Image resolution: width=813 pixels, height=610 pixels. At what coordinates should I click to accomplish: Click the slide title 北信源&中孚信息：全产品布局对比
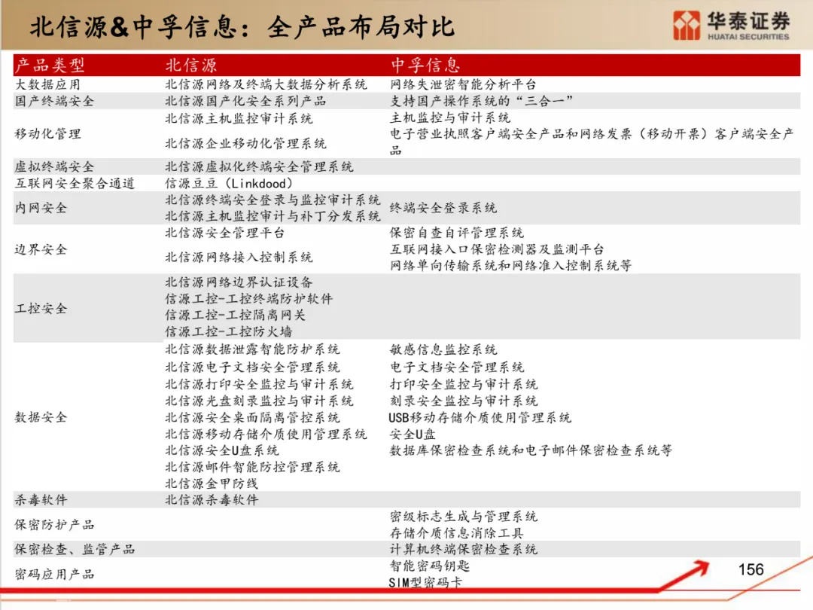click(x=242, y=27)
